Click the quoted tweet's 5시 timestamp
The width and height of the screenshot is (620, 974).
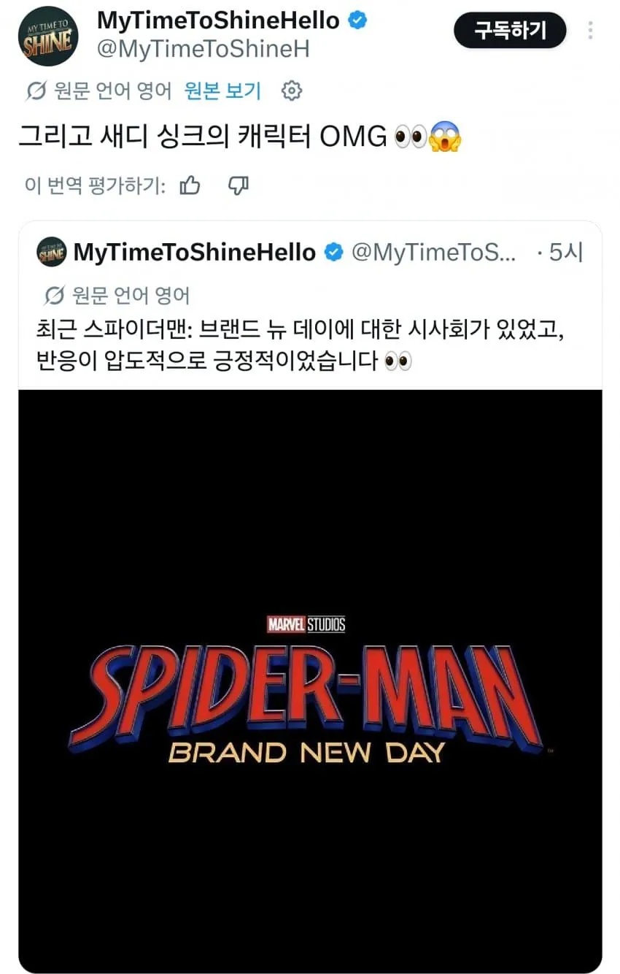(565, 253)
